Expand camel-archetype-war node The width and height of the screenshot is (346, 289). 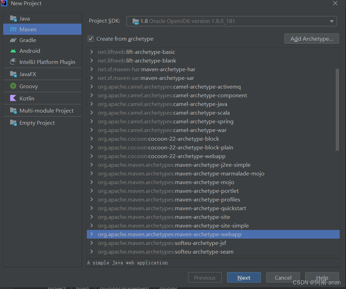pyautogui.click(x=92, y=130)
